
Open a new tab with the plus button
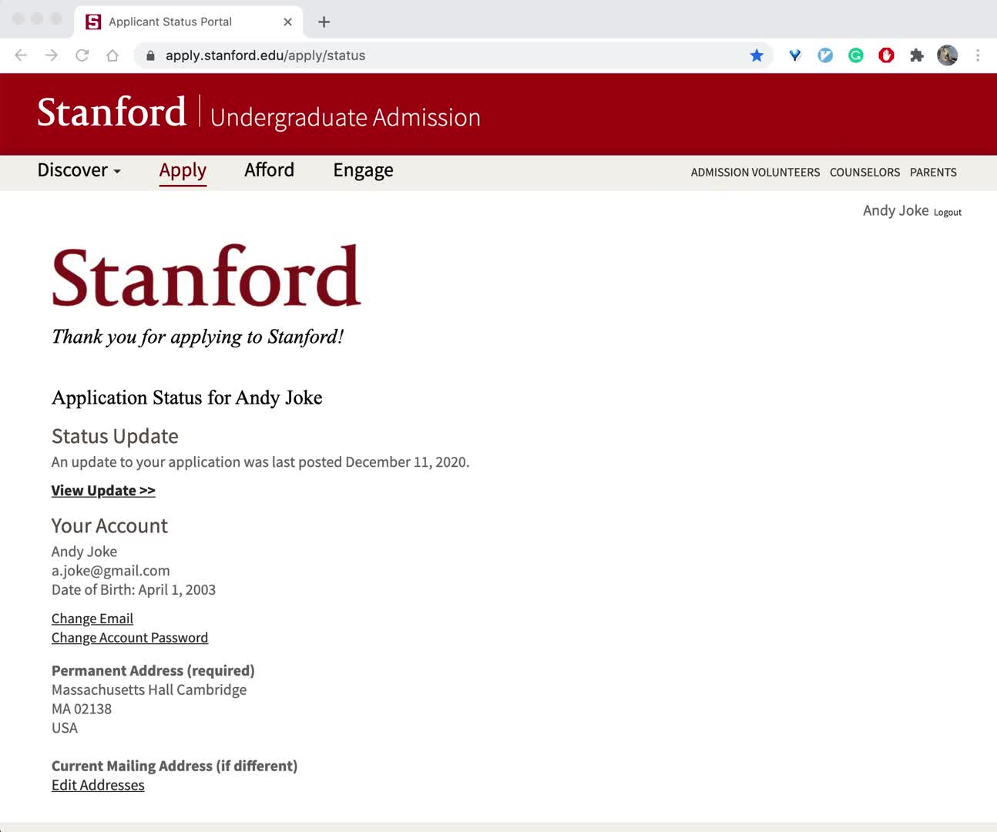click(324, 22)
